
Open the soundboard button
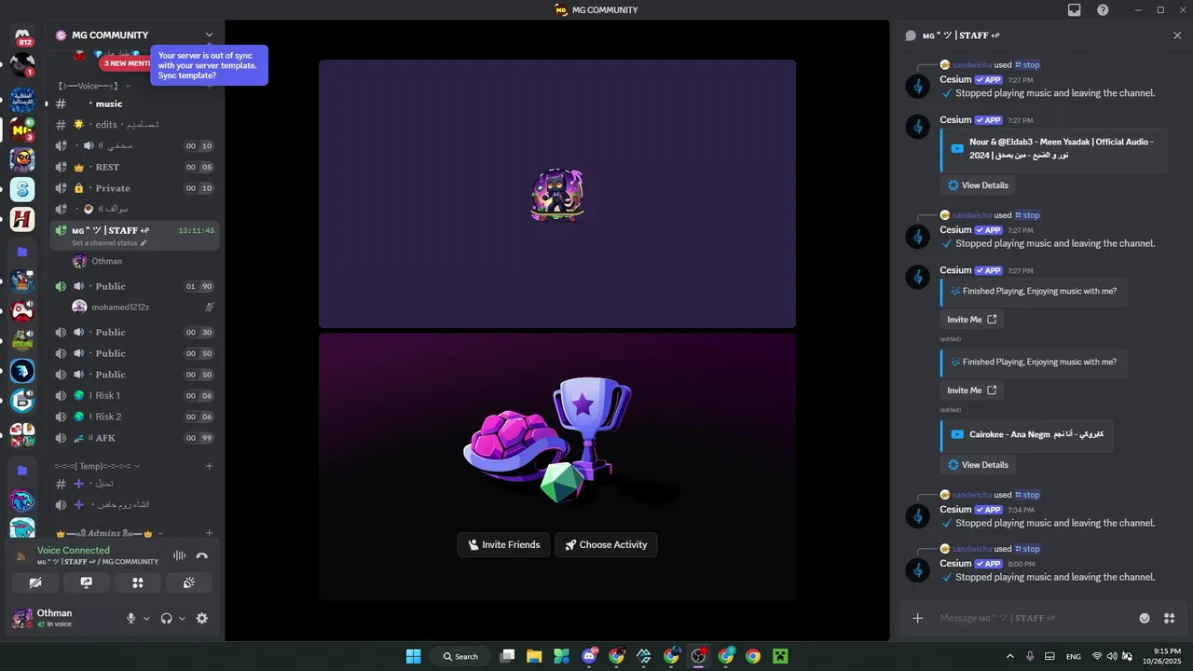click(189, 583)
